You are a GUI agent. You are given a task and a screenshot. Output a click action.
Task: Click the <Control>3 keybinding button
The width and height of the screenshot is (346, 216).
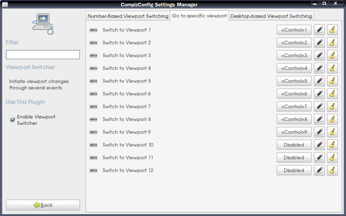click(x=294, y=56)
